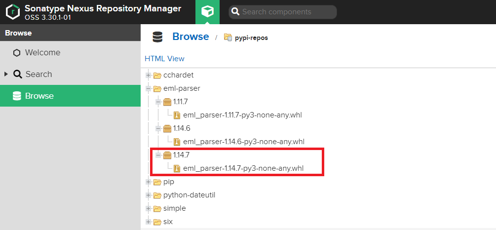Collapse the 1.11.7 version node
The width and height of the screenshot is (496, 230).
tap(158, 102)
